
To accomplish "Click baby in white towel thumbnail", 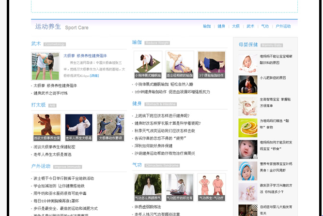I will pyautogui.click(x=248, y=63).
